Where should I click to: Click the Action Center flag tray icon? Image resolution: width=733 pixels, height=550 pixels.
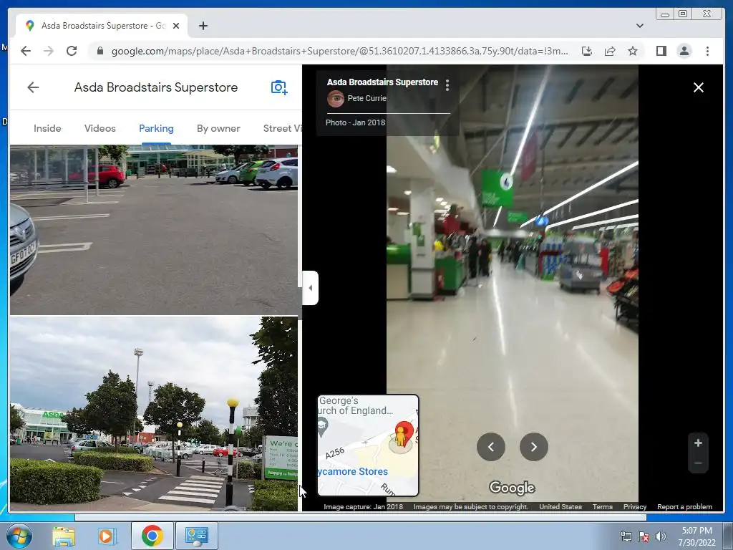[644, 536]
